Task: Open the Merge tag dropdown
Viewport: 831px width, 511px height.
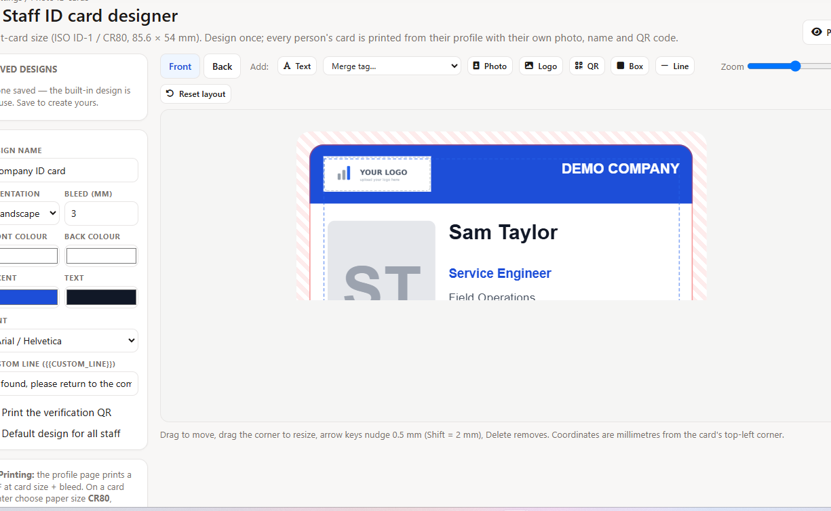Action: point(392,66)
